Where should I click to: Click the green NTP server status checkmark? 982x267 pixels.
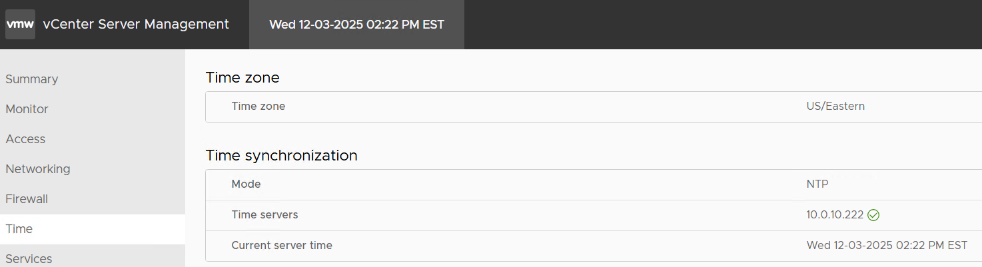coord(874,215)
